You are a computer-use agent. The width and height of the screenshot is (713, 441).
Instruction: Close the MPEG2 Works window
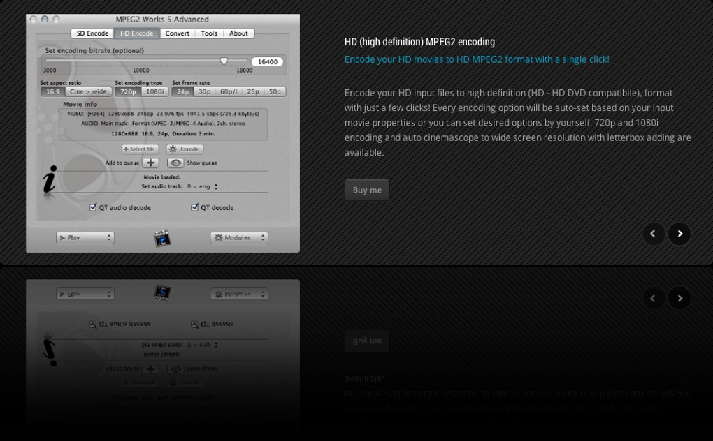[x=33, y=19]
